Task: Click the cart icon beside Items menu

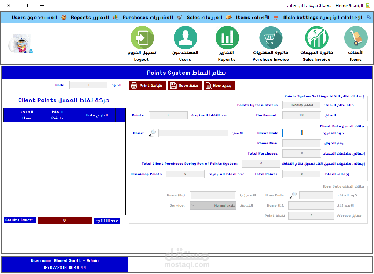Action: pos(276,17)
